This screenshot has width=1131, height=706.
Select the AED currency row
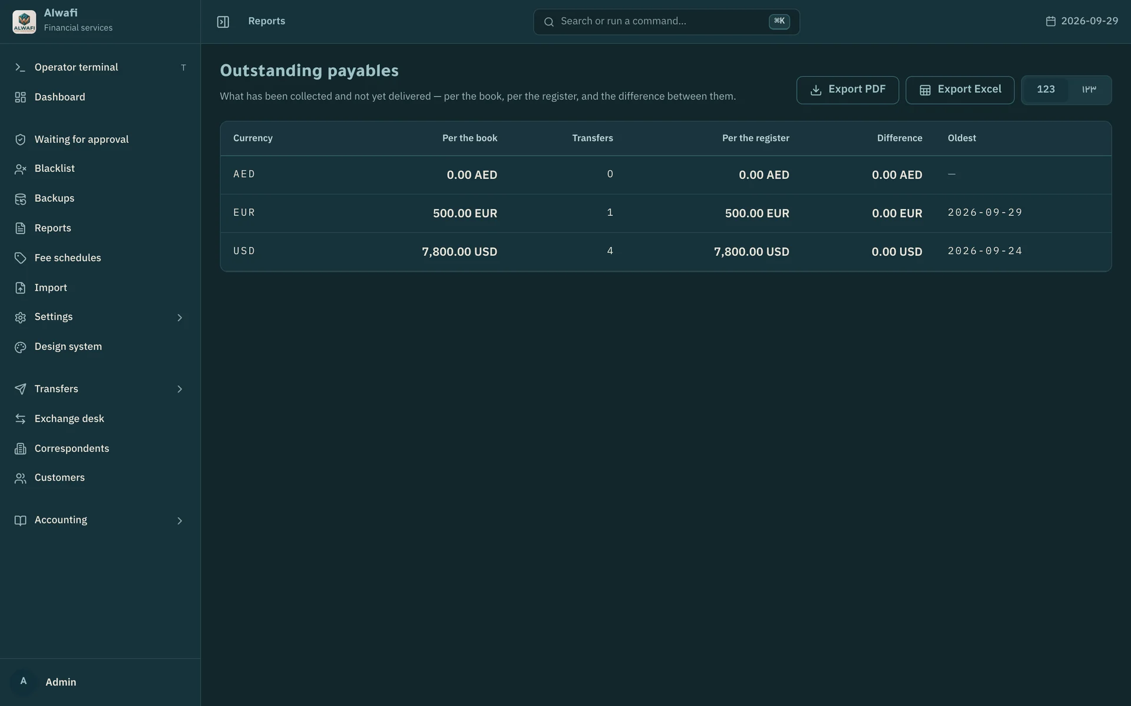666,175
